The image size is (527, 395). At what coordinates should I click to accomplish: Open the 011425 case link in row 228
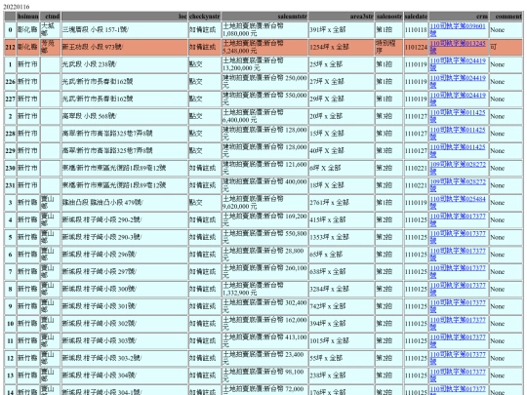tap(458, 134)
